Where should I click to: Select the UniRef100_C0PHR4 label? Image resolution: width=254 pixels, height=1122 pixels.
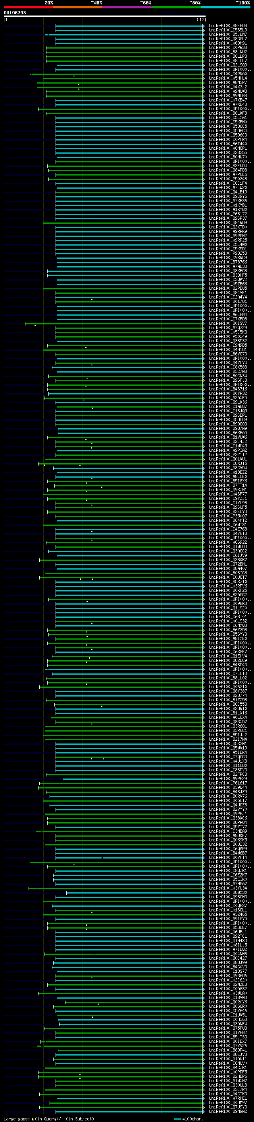point(227,139)
